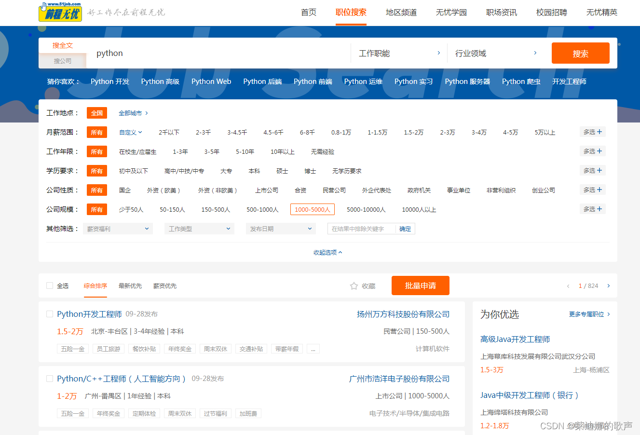Filter company size by 10000人以上

click(x=419, y=209)
